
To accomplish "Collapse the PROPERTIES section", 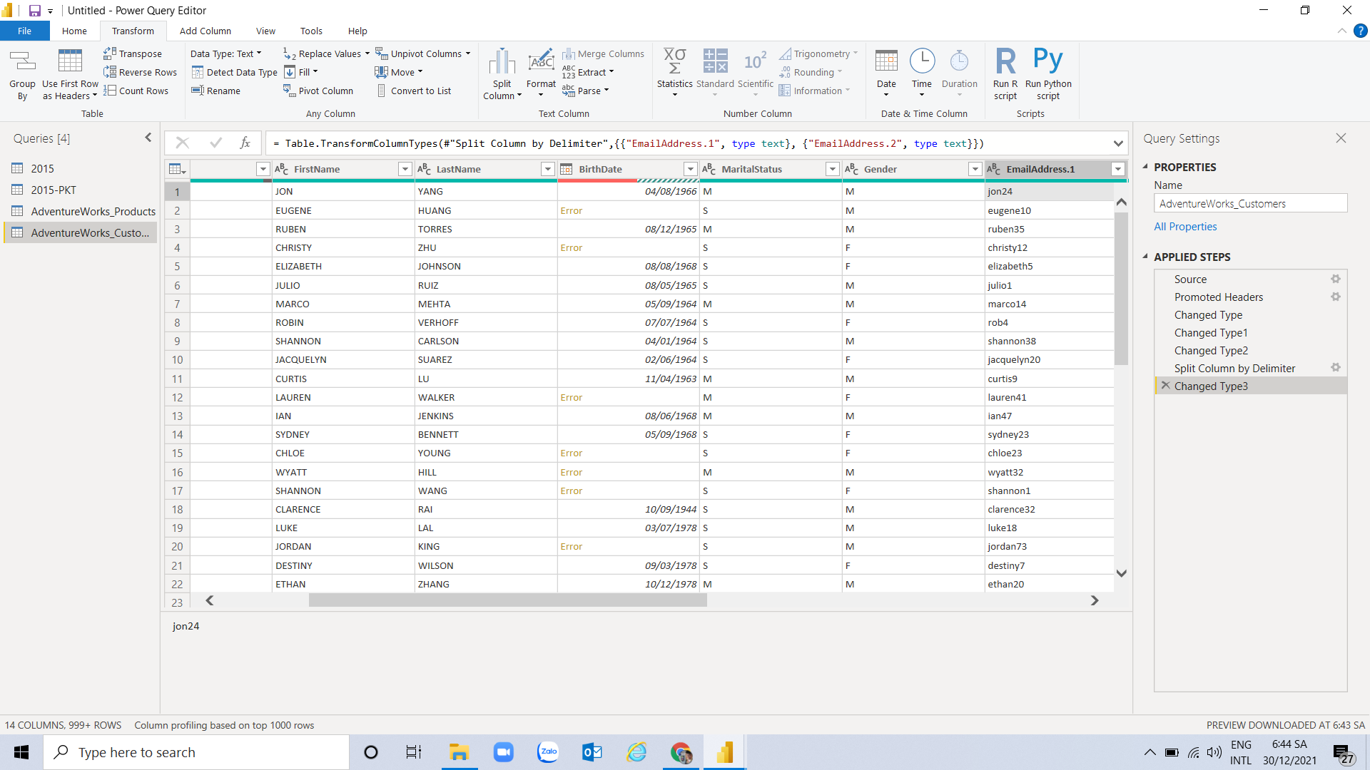I will click(x=1145, y=167).
